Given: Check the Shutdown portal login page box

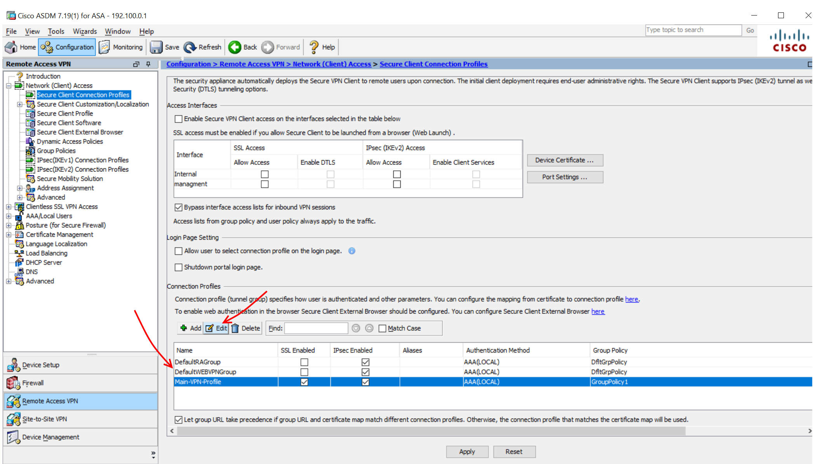Looking at the screenshot, I should 179,267.
